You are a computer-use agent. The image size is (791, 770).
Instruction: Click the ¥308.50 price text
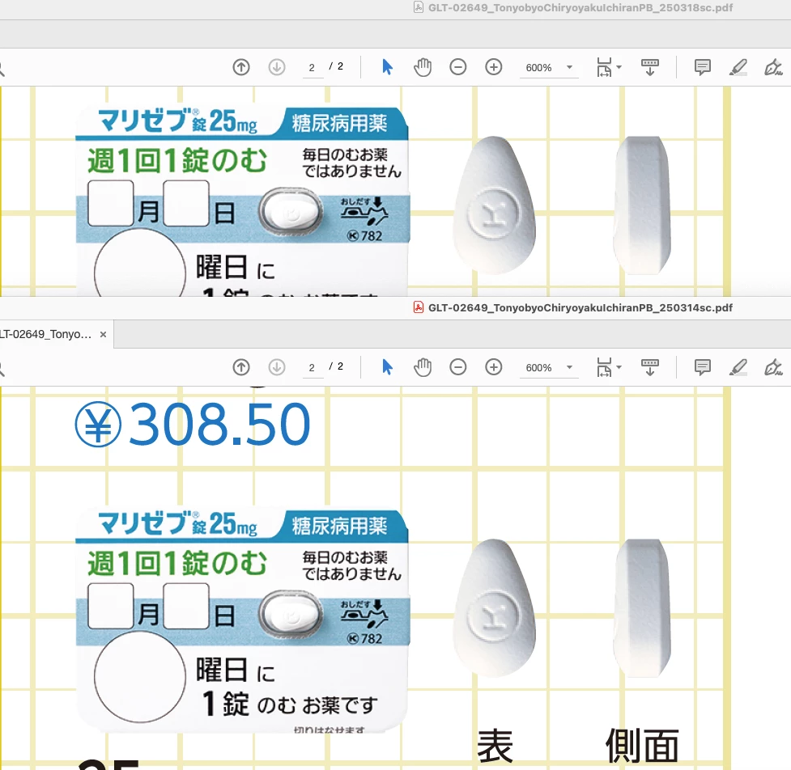(192, 425)
